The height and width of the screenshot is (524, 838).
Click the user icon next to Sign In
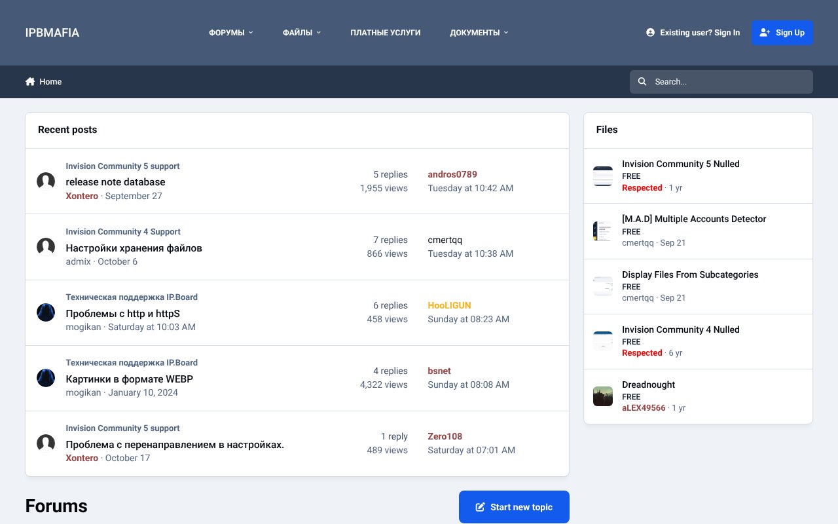pos(650,32)
